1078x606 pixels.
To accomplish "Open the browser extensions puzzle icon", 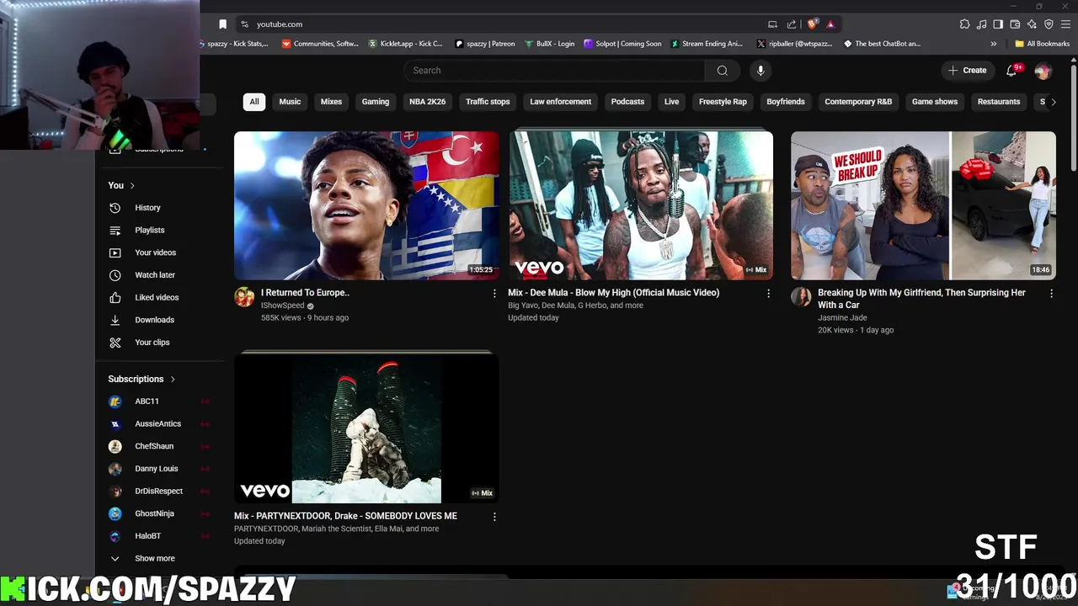I will [964, 24].
